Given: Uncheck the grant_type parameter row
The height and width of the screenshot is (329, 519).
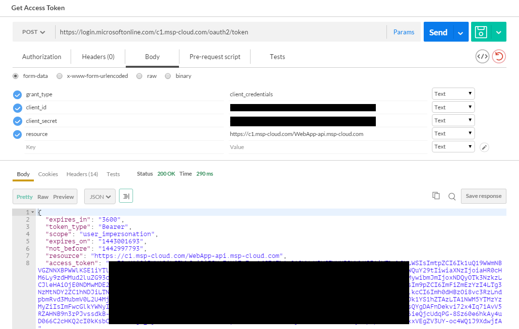Looking at the screenshot, I should coord(17,95).
